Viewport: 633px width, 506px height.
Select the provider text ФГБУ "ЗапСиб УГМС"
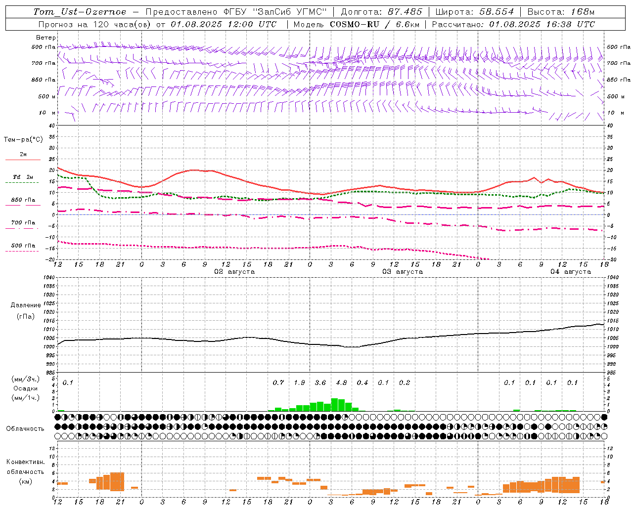click(276, 12)
